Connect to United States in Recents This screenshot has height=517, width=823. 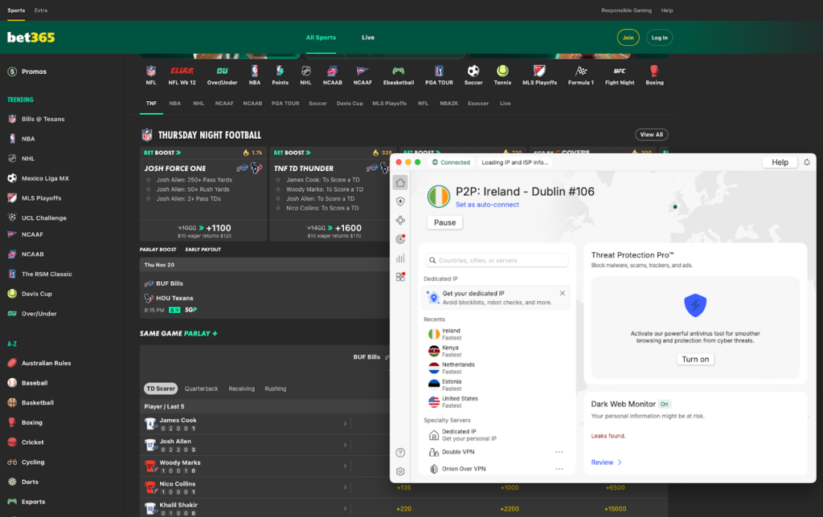pos(495,401)
